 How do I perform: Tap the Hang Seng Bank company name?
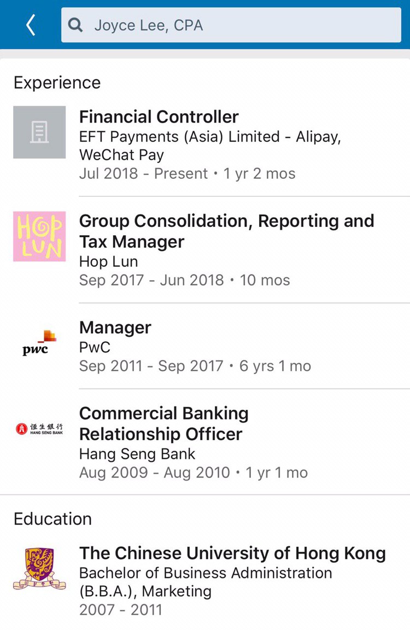tap(137, 454)
